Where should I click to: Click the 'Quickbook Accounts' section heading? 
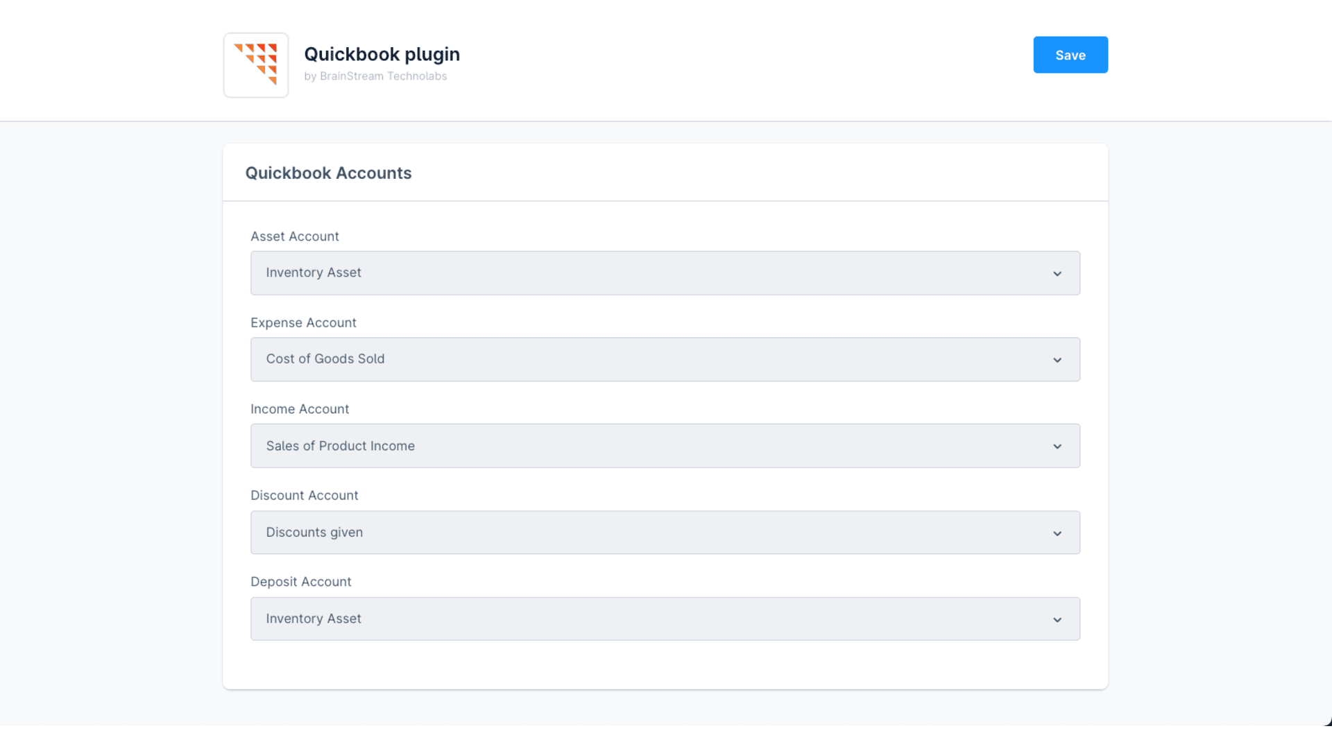click(328, 173)
